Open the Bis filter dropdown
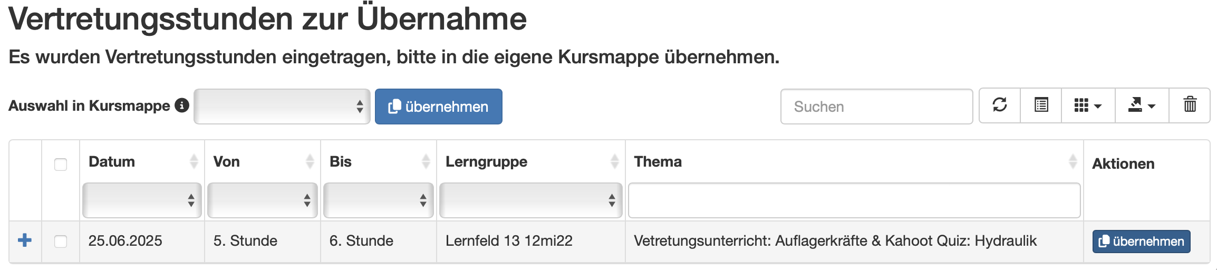Viewport: 1217px width, 270px height. (x=378, y=200)
